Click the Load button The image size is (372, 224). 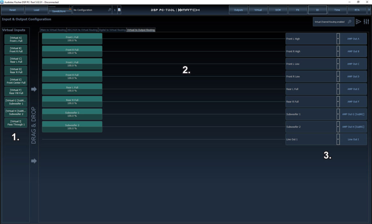click(x=37, y=10)
